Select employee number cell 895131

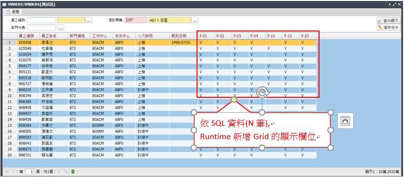pos(29,72)
